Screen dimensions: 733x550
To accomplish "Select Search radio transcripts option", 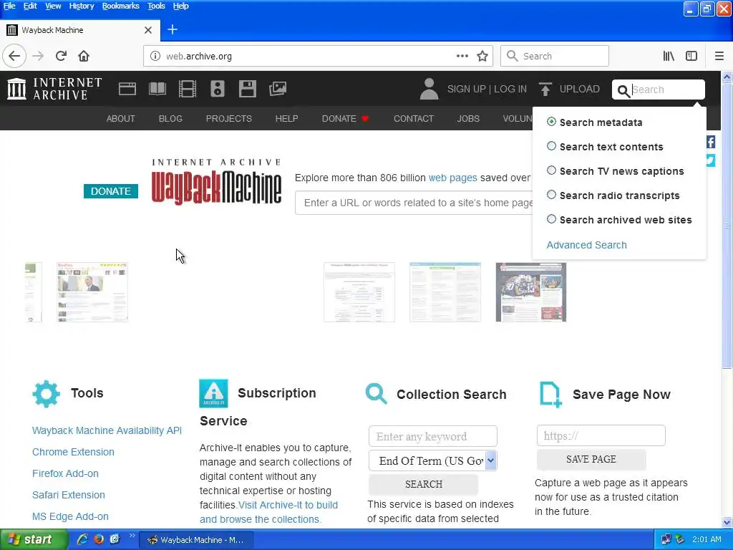I will [x=552, y=195].
